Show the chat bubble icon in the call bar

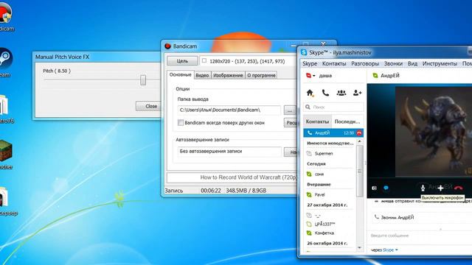(386, 188)
